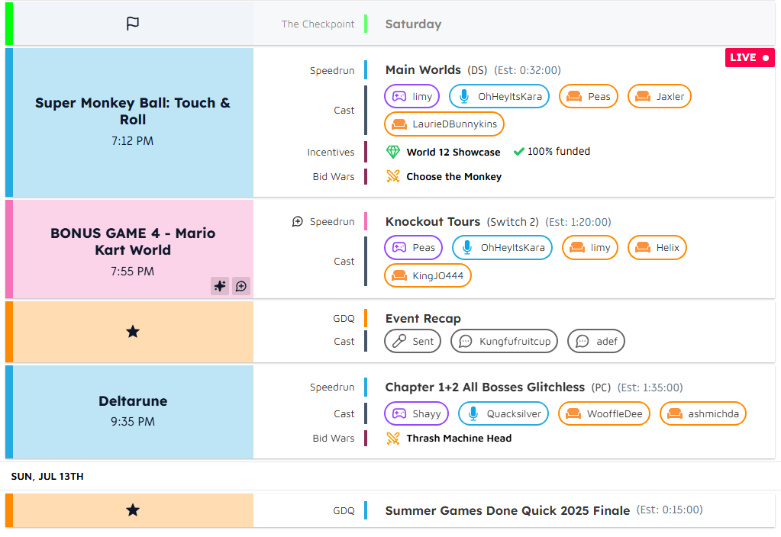Click the star icon in the Finale row
This screenshot has height=537, width=781.
tap(133, 510)
